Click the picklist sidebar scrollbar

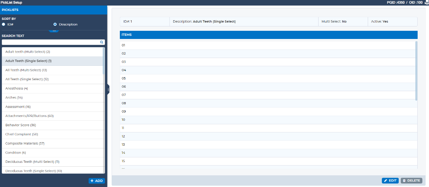(104, 61)
